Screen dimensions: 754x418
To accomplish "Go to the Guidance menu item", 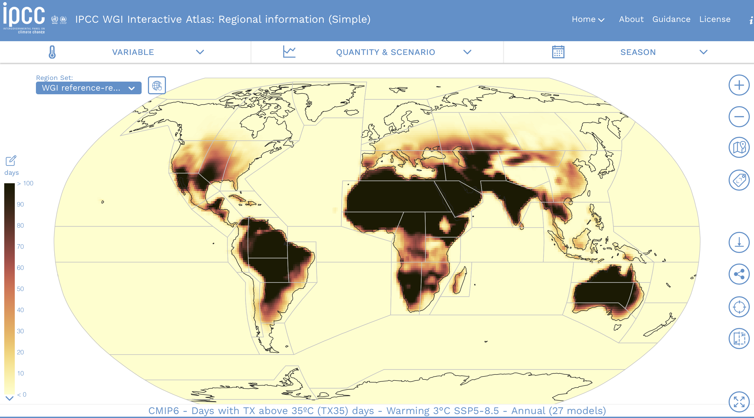I will tap(672, 19).
